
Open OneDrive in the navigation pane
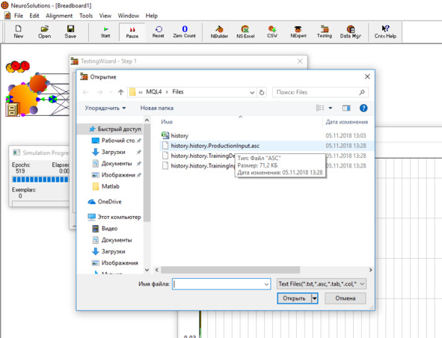(109, 202)
